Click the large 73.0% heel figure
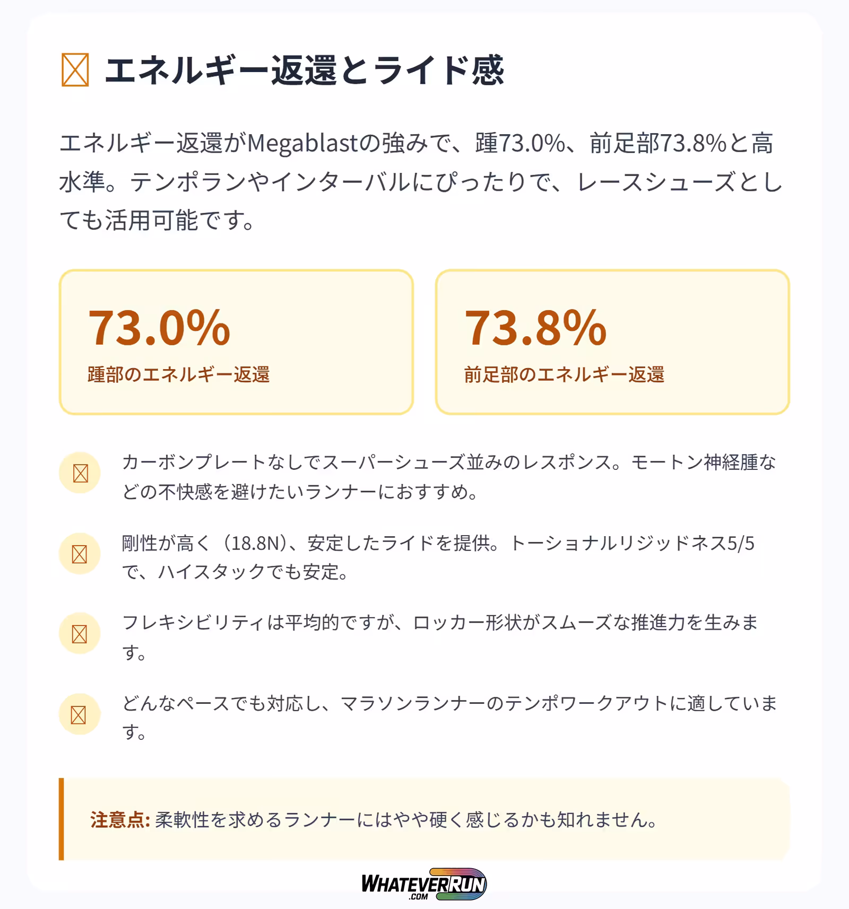Viewport: 849px width, 909px height. (x=159, y=328)
